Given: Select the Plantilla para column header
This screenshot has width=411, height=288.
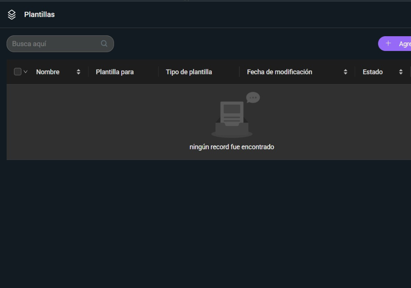Looking at the screenshot, I should pyautogui.click(x=115, y=72).
